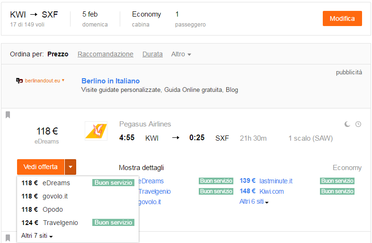The width and height of the screenshot is (372, 243).
Task: Select Travelgenio 124 € offer in dropdown
Action: [78, 223]
